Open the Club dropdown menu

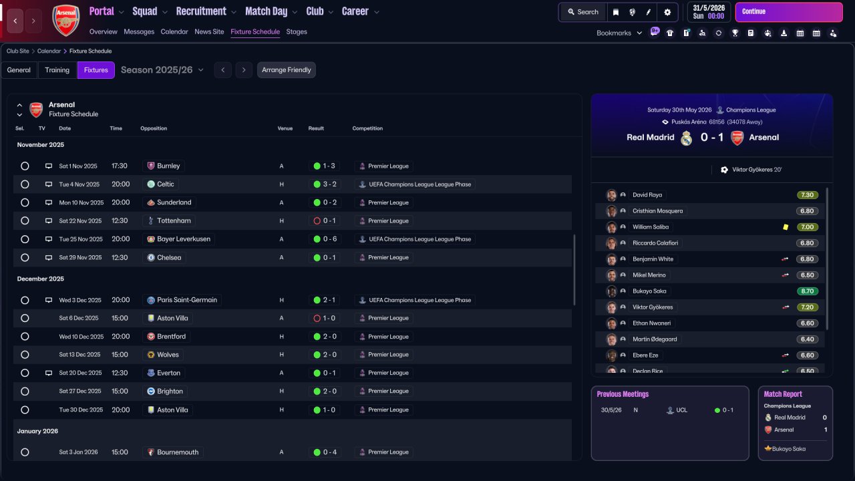pos(319,11)
